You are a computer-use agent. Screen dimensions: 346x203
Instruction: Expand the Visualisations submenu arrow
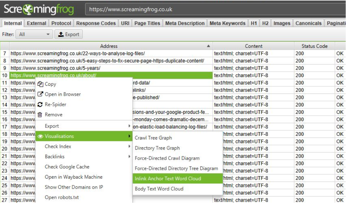tap(129, 136)
